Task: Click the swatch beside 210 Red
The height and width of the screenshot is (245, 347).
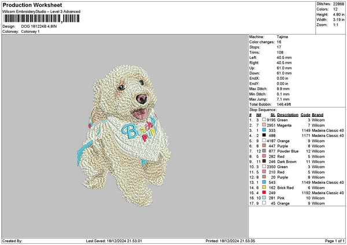Action: point(264,172)
